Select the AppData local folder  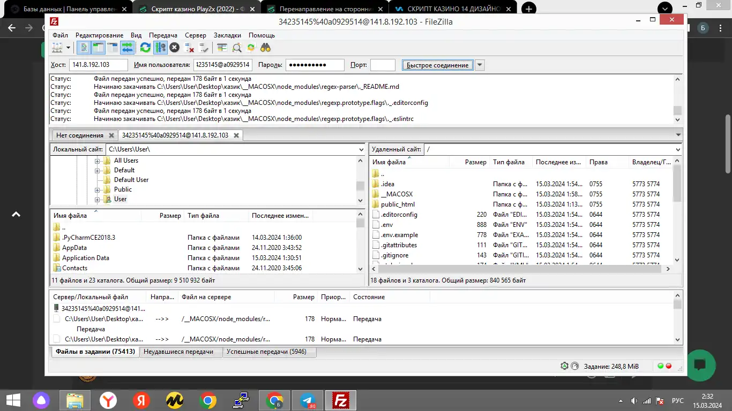(x=74, y=248)
